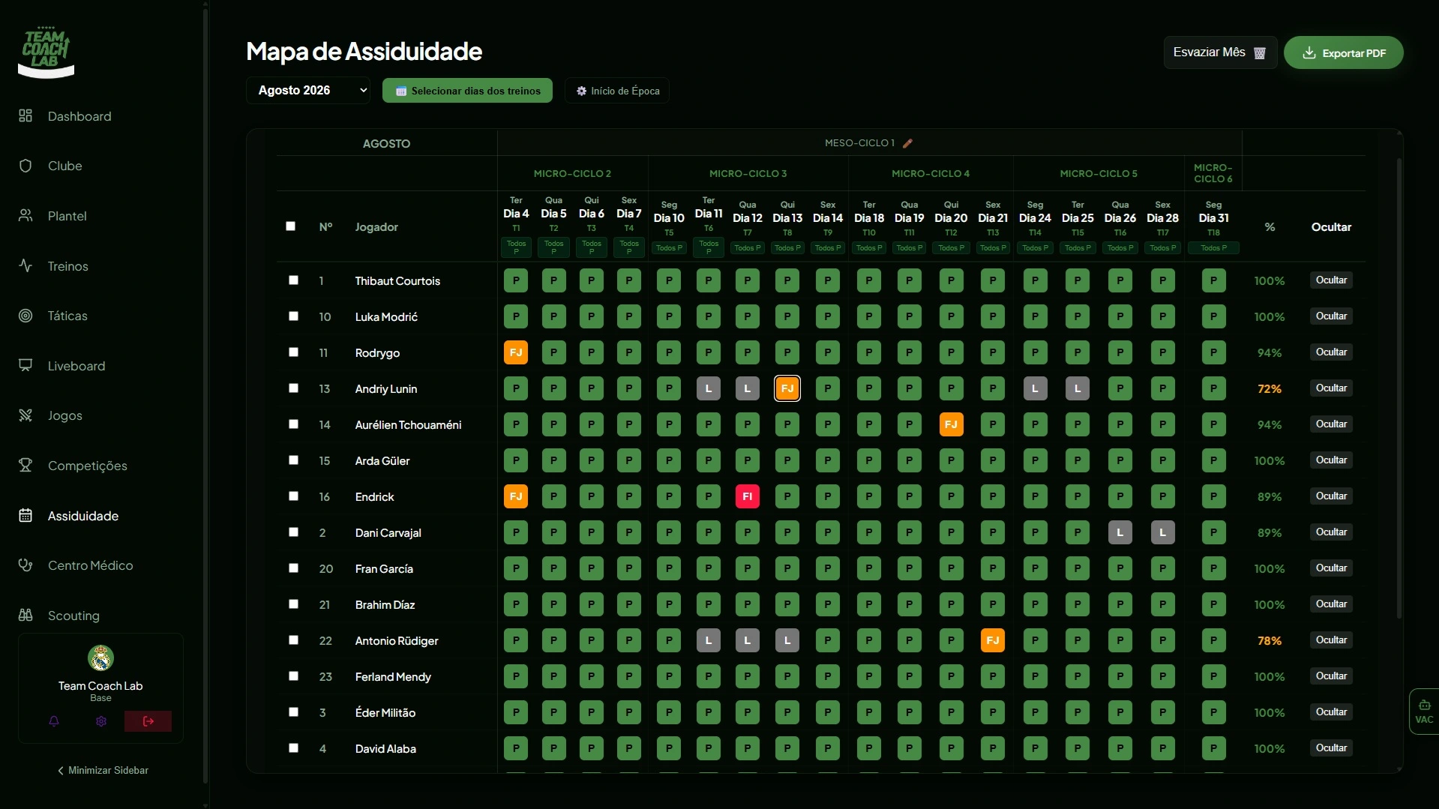Go to Treinos in the sidebar
Image resolution: width=1439 pixels, height=809 pixels.
(x=67, y=266)
